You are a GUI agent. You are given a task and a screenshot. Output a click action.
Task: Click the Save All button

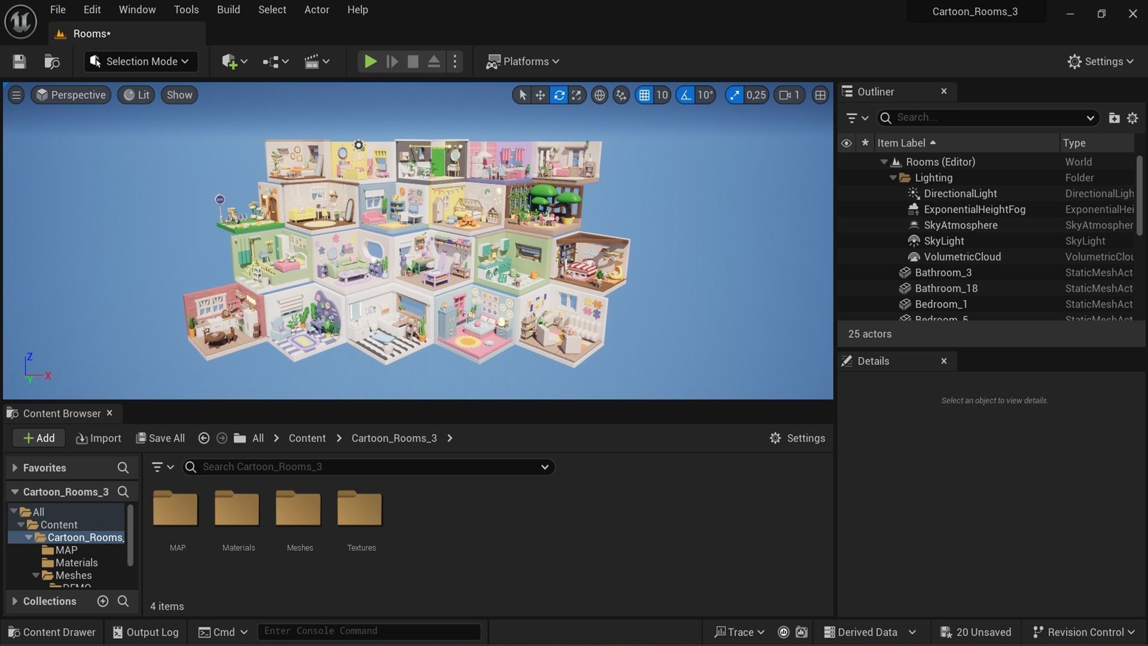(160, 438)
